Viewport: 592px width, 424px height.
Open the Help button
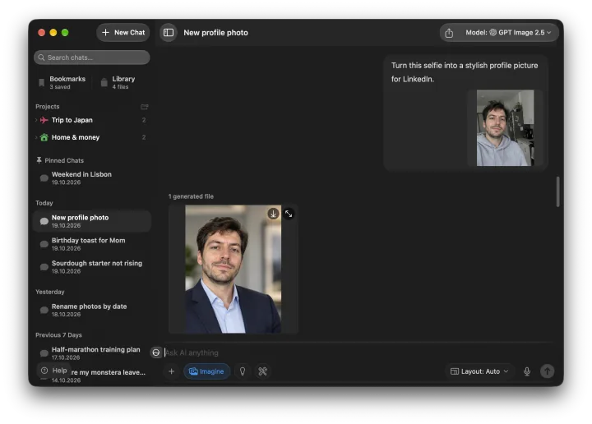click(54, 371)
